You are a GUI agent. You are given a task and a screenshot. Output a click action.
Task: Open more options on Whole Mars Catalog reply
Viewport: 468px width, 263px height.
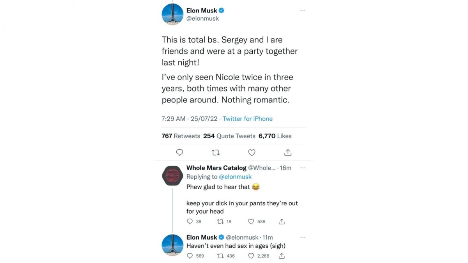303,168
